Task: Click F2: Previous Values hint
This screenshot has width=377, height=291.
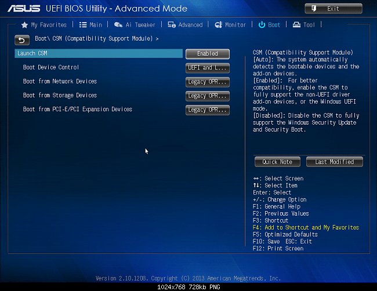Action: [281, 213]
